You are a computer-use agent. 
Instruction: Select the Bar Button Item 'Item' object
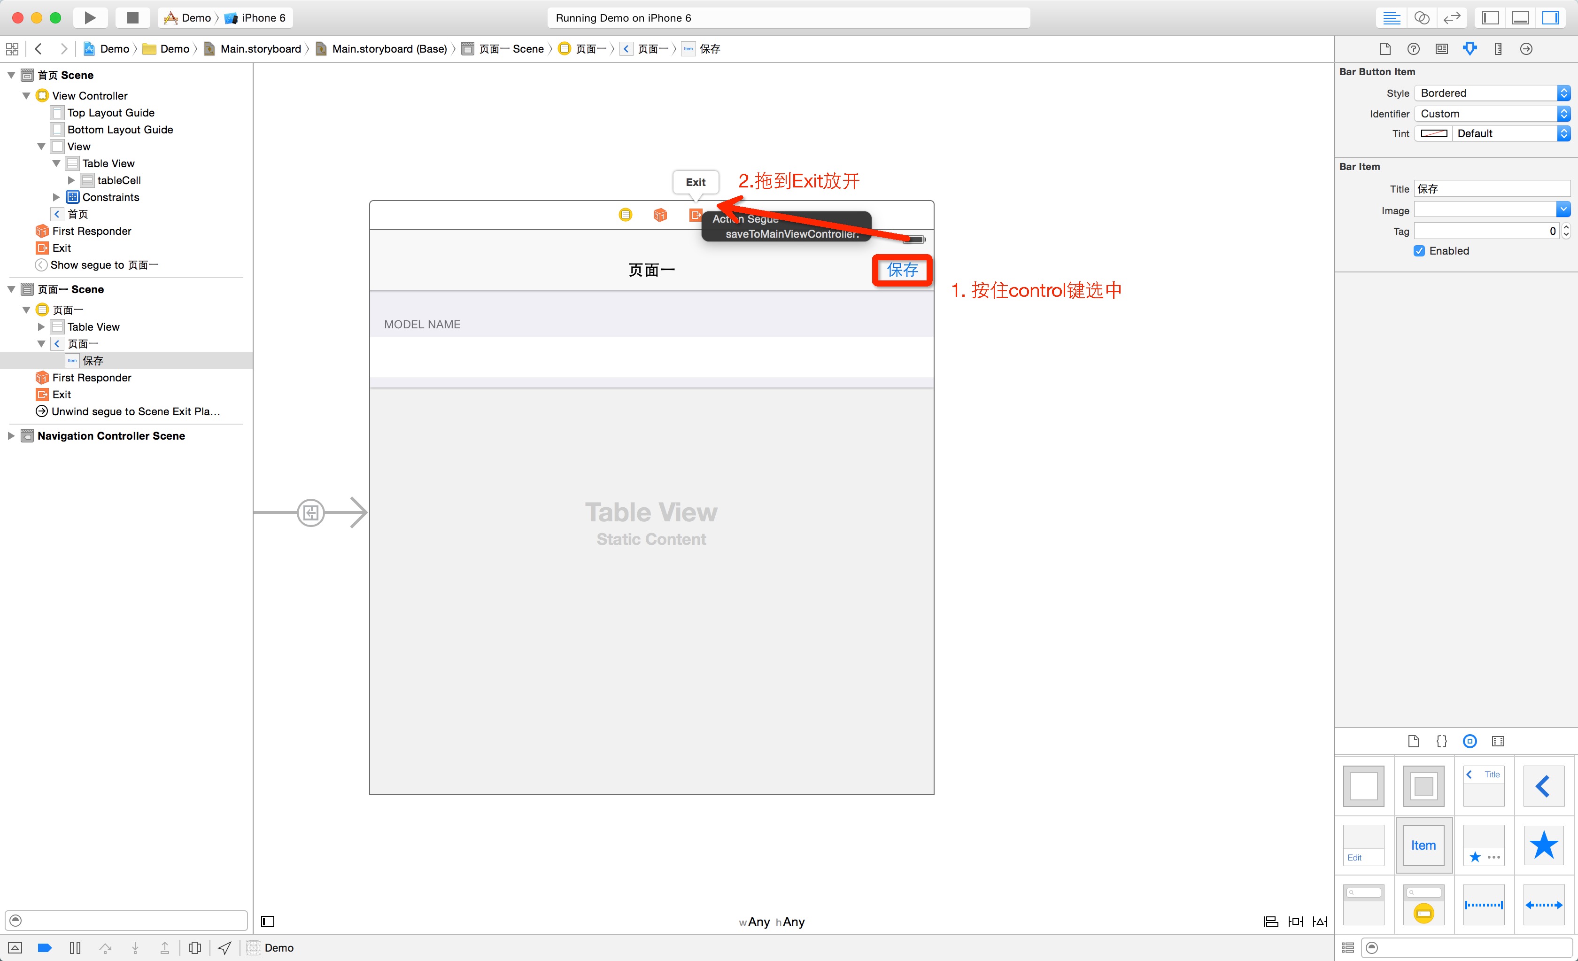(1423, 845)
